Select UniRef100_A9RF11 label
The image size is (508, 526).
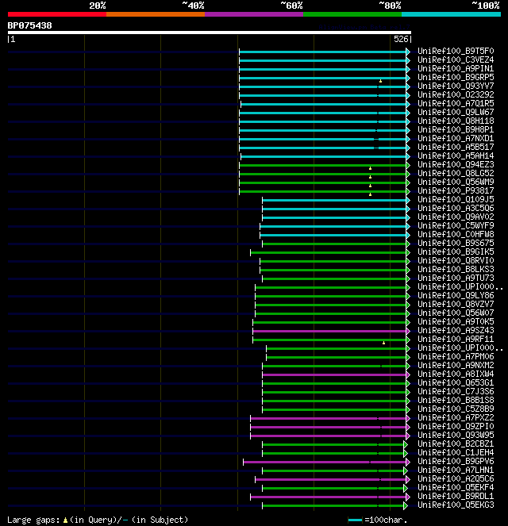[456, 339]
